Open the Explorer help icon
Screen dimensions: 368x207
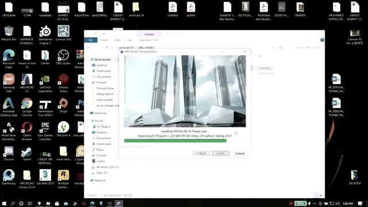click(x=322, y=40)
